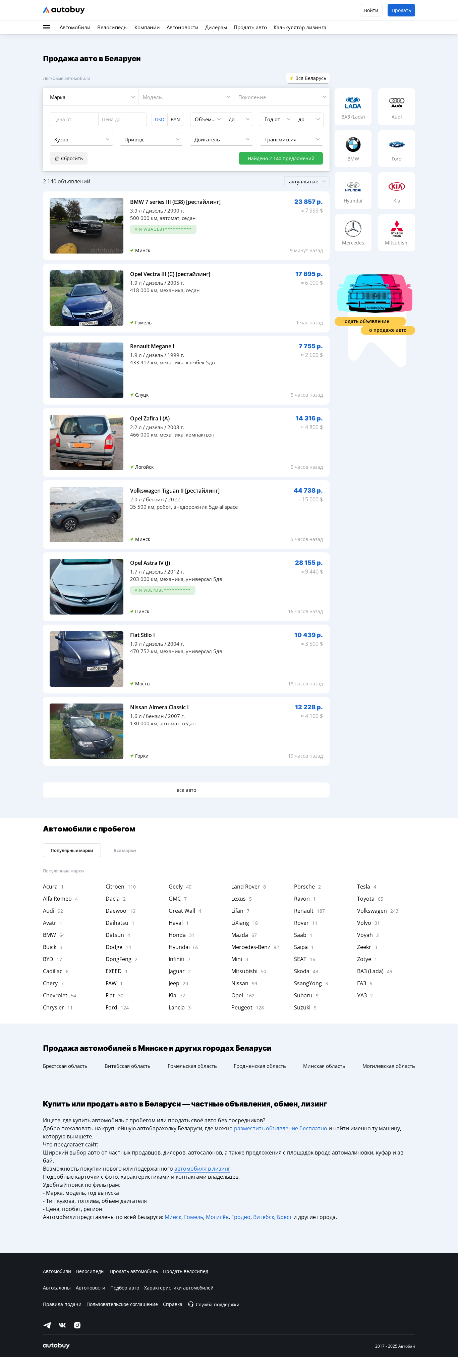Open Компании in top navigation
The height and width of the screenshot is (1357, 458).
[147, 28]
